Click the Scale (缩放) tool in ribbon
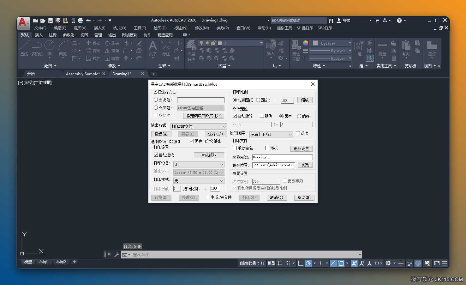 point(112,58)
